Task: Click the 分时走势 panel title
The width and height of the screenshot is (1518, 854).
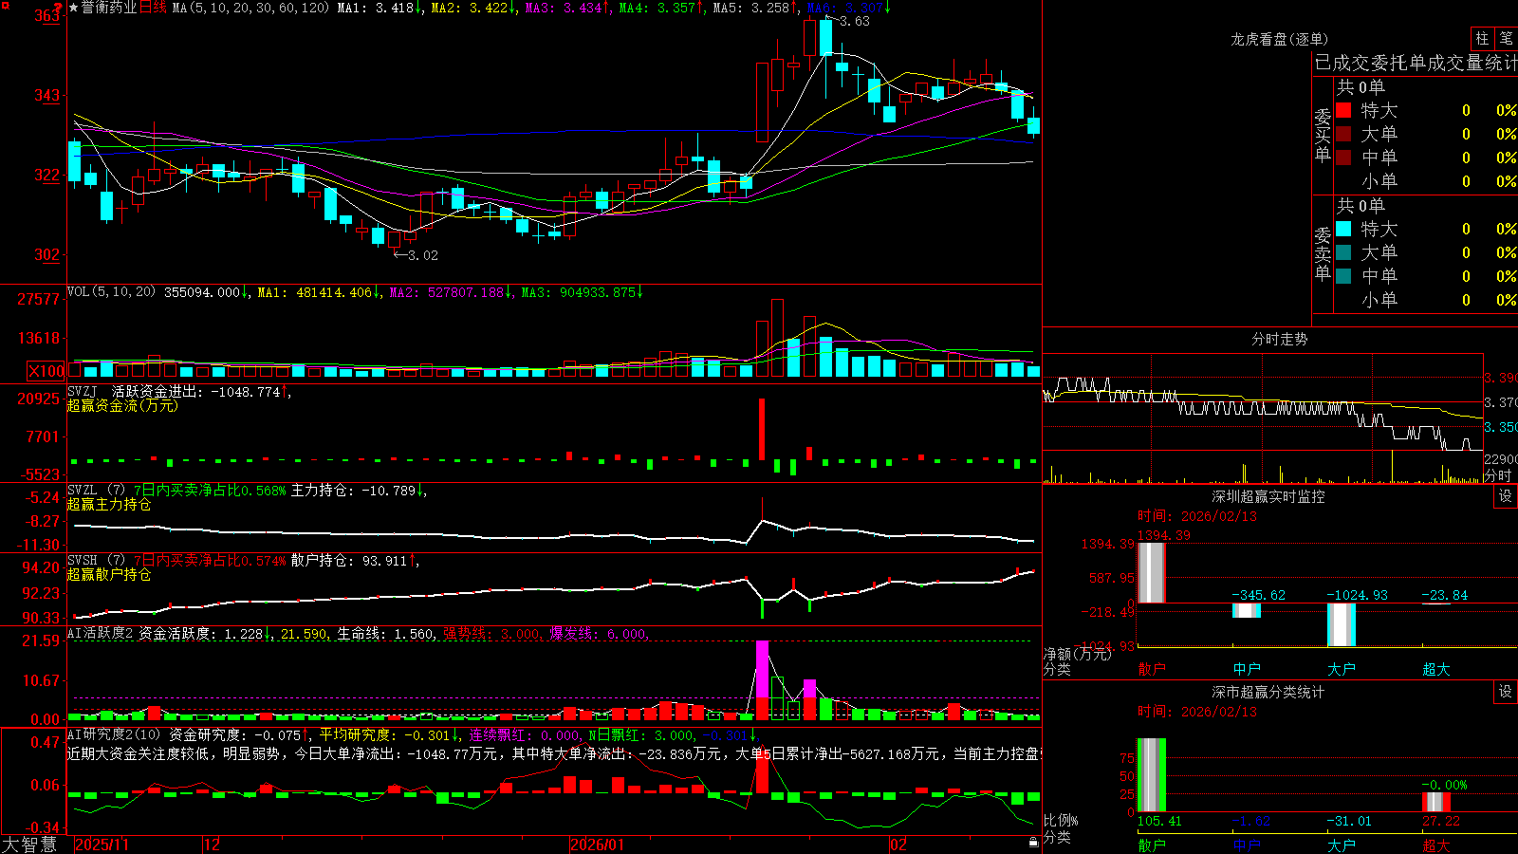Action: point(1279,339)
